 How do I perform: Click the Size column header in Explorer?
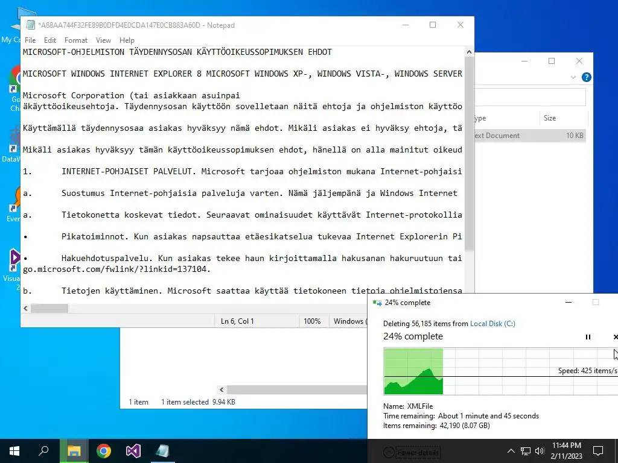550,118
